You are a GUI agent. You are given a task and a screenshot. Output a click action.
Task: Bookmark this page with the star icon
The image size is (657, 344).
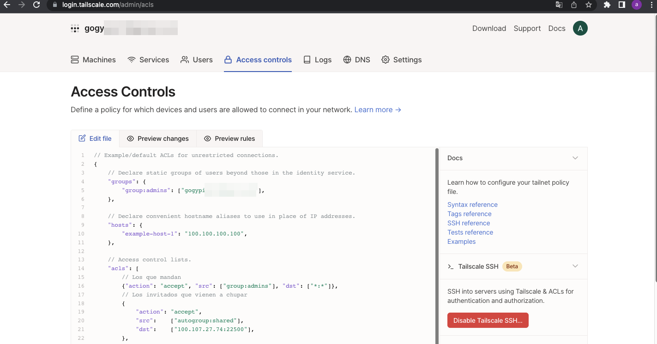[x=588, y=5]
